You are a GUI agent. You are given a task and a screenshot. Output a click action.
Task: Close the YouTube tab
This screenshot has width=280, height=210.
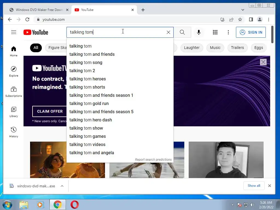[133, 10]
